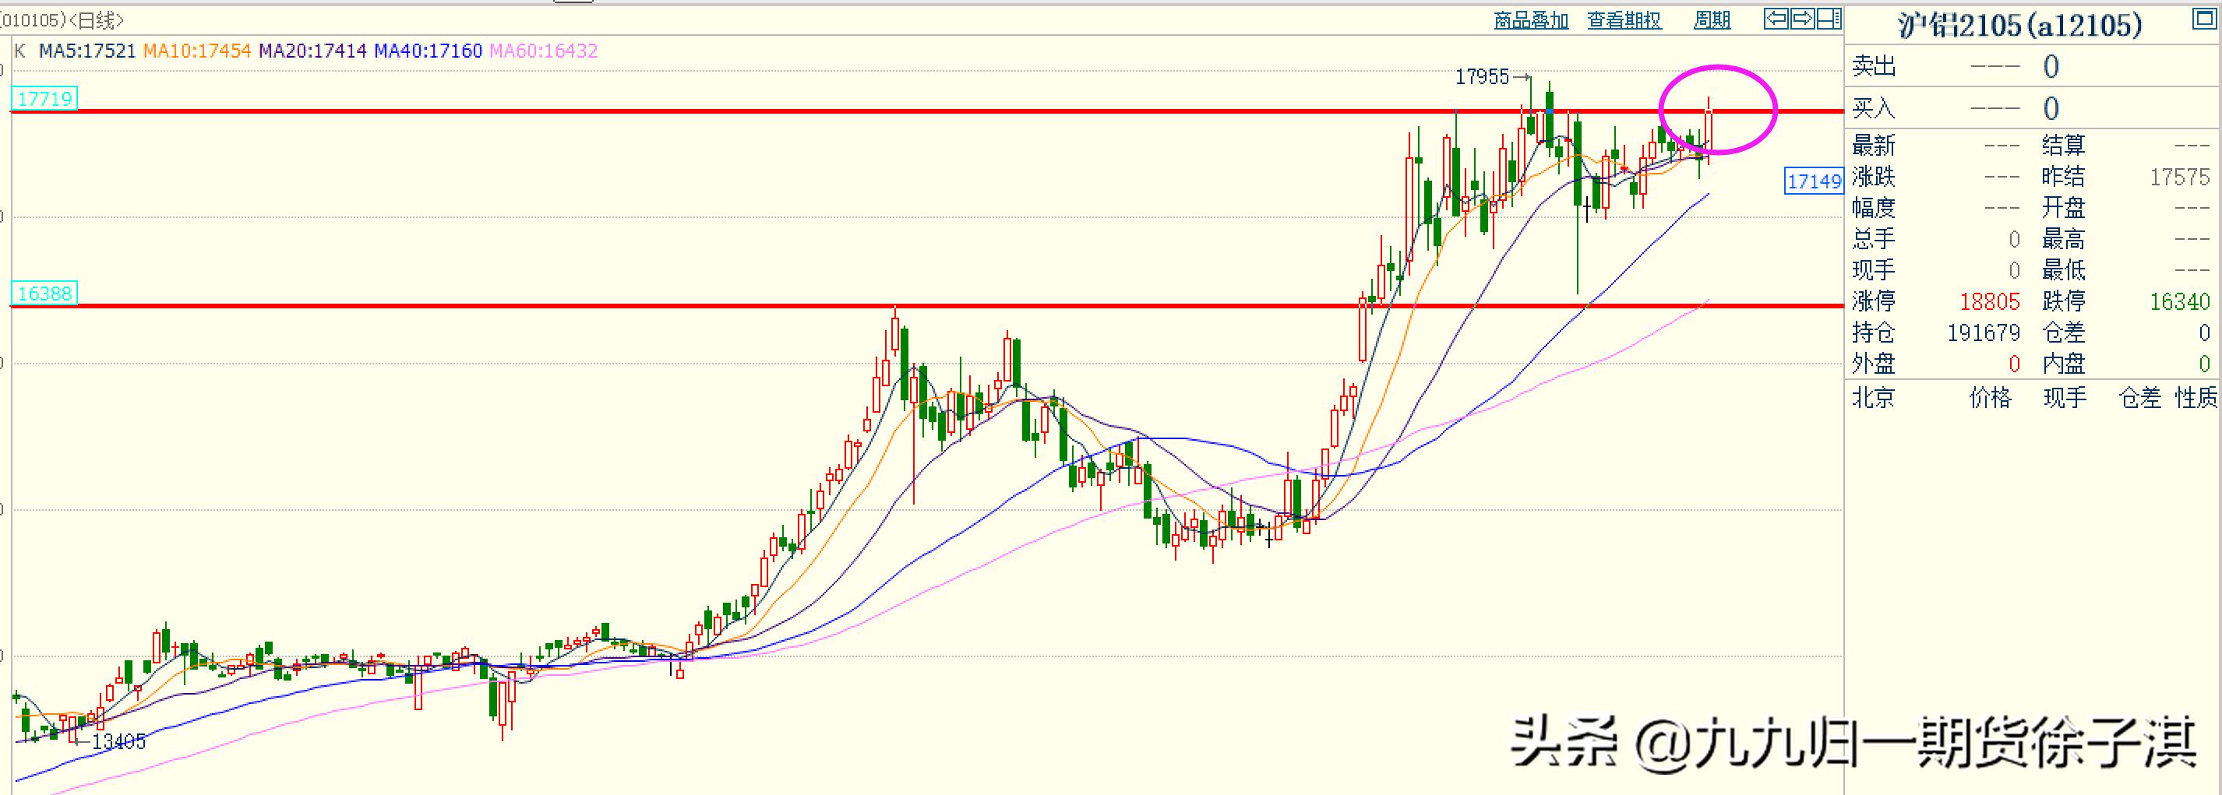This screenshot has height=795, width=2222.
Task: Click the 卖出 sell row label
Action: [x=1874, y=66]
